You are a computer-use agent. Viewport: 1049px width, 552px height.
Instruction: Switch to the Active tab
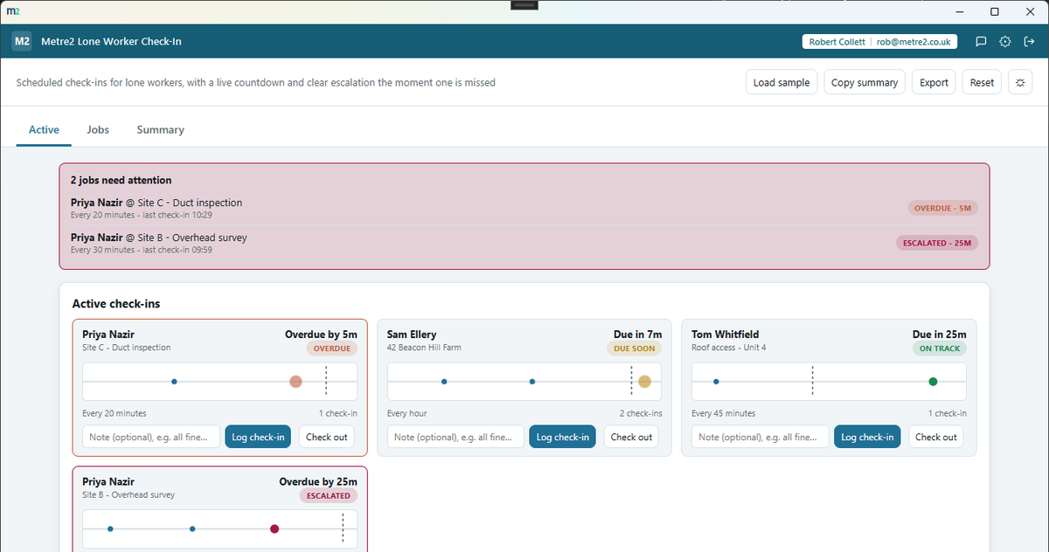tap(44, 129)
